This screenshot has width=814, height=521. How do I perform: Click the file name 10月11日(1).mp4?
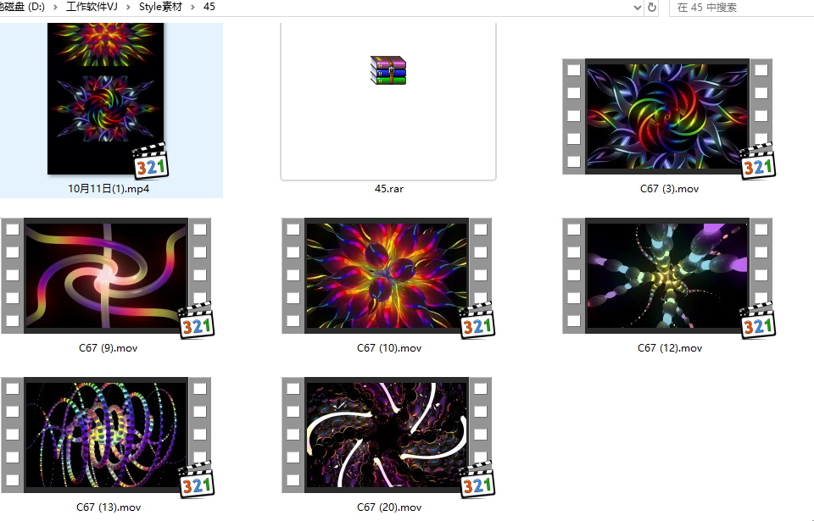click(109, 189)
